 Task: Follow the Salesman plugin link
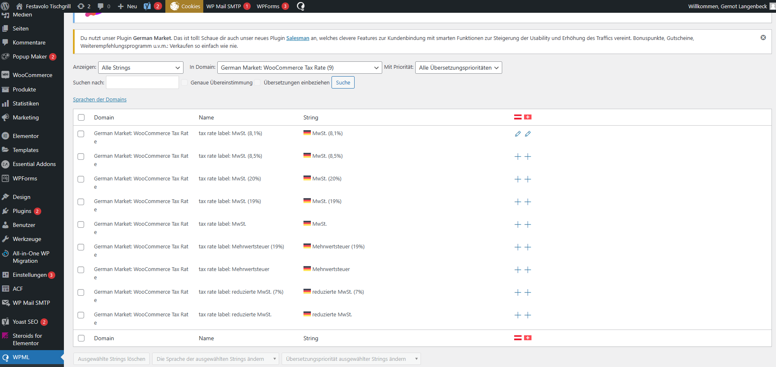298,38
